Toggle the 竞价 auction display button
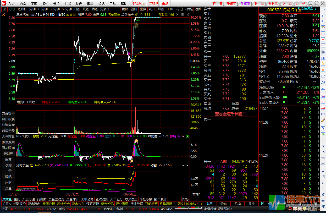The image size is (326, 213). [125, 9]
